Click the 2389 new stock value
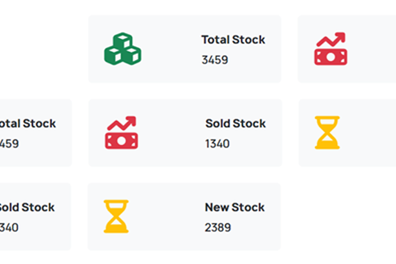Viewport: 396px width, 264px height. pyautogui.click(x=217, y=228)
